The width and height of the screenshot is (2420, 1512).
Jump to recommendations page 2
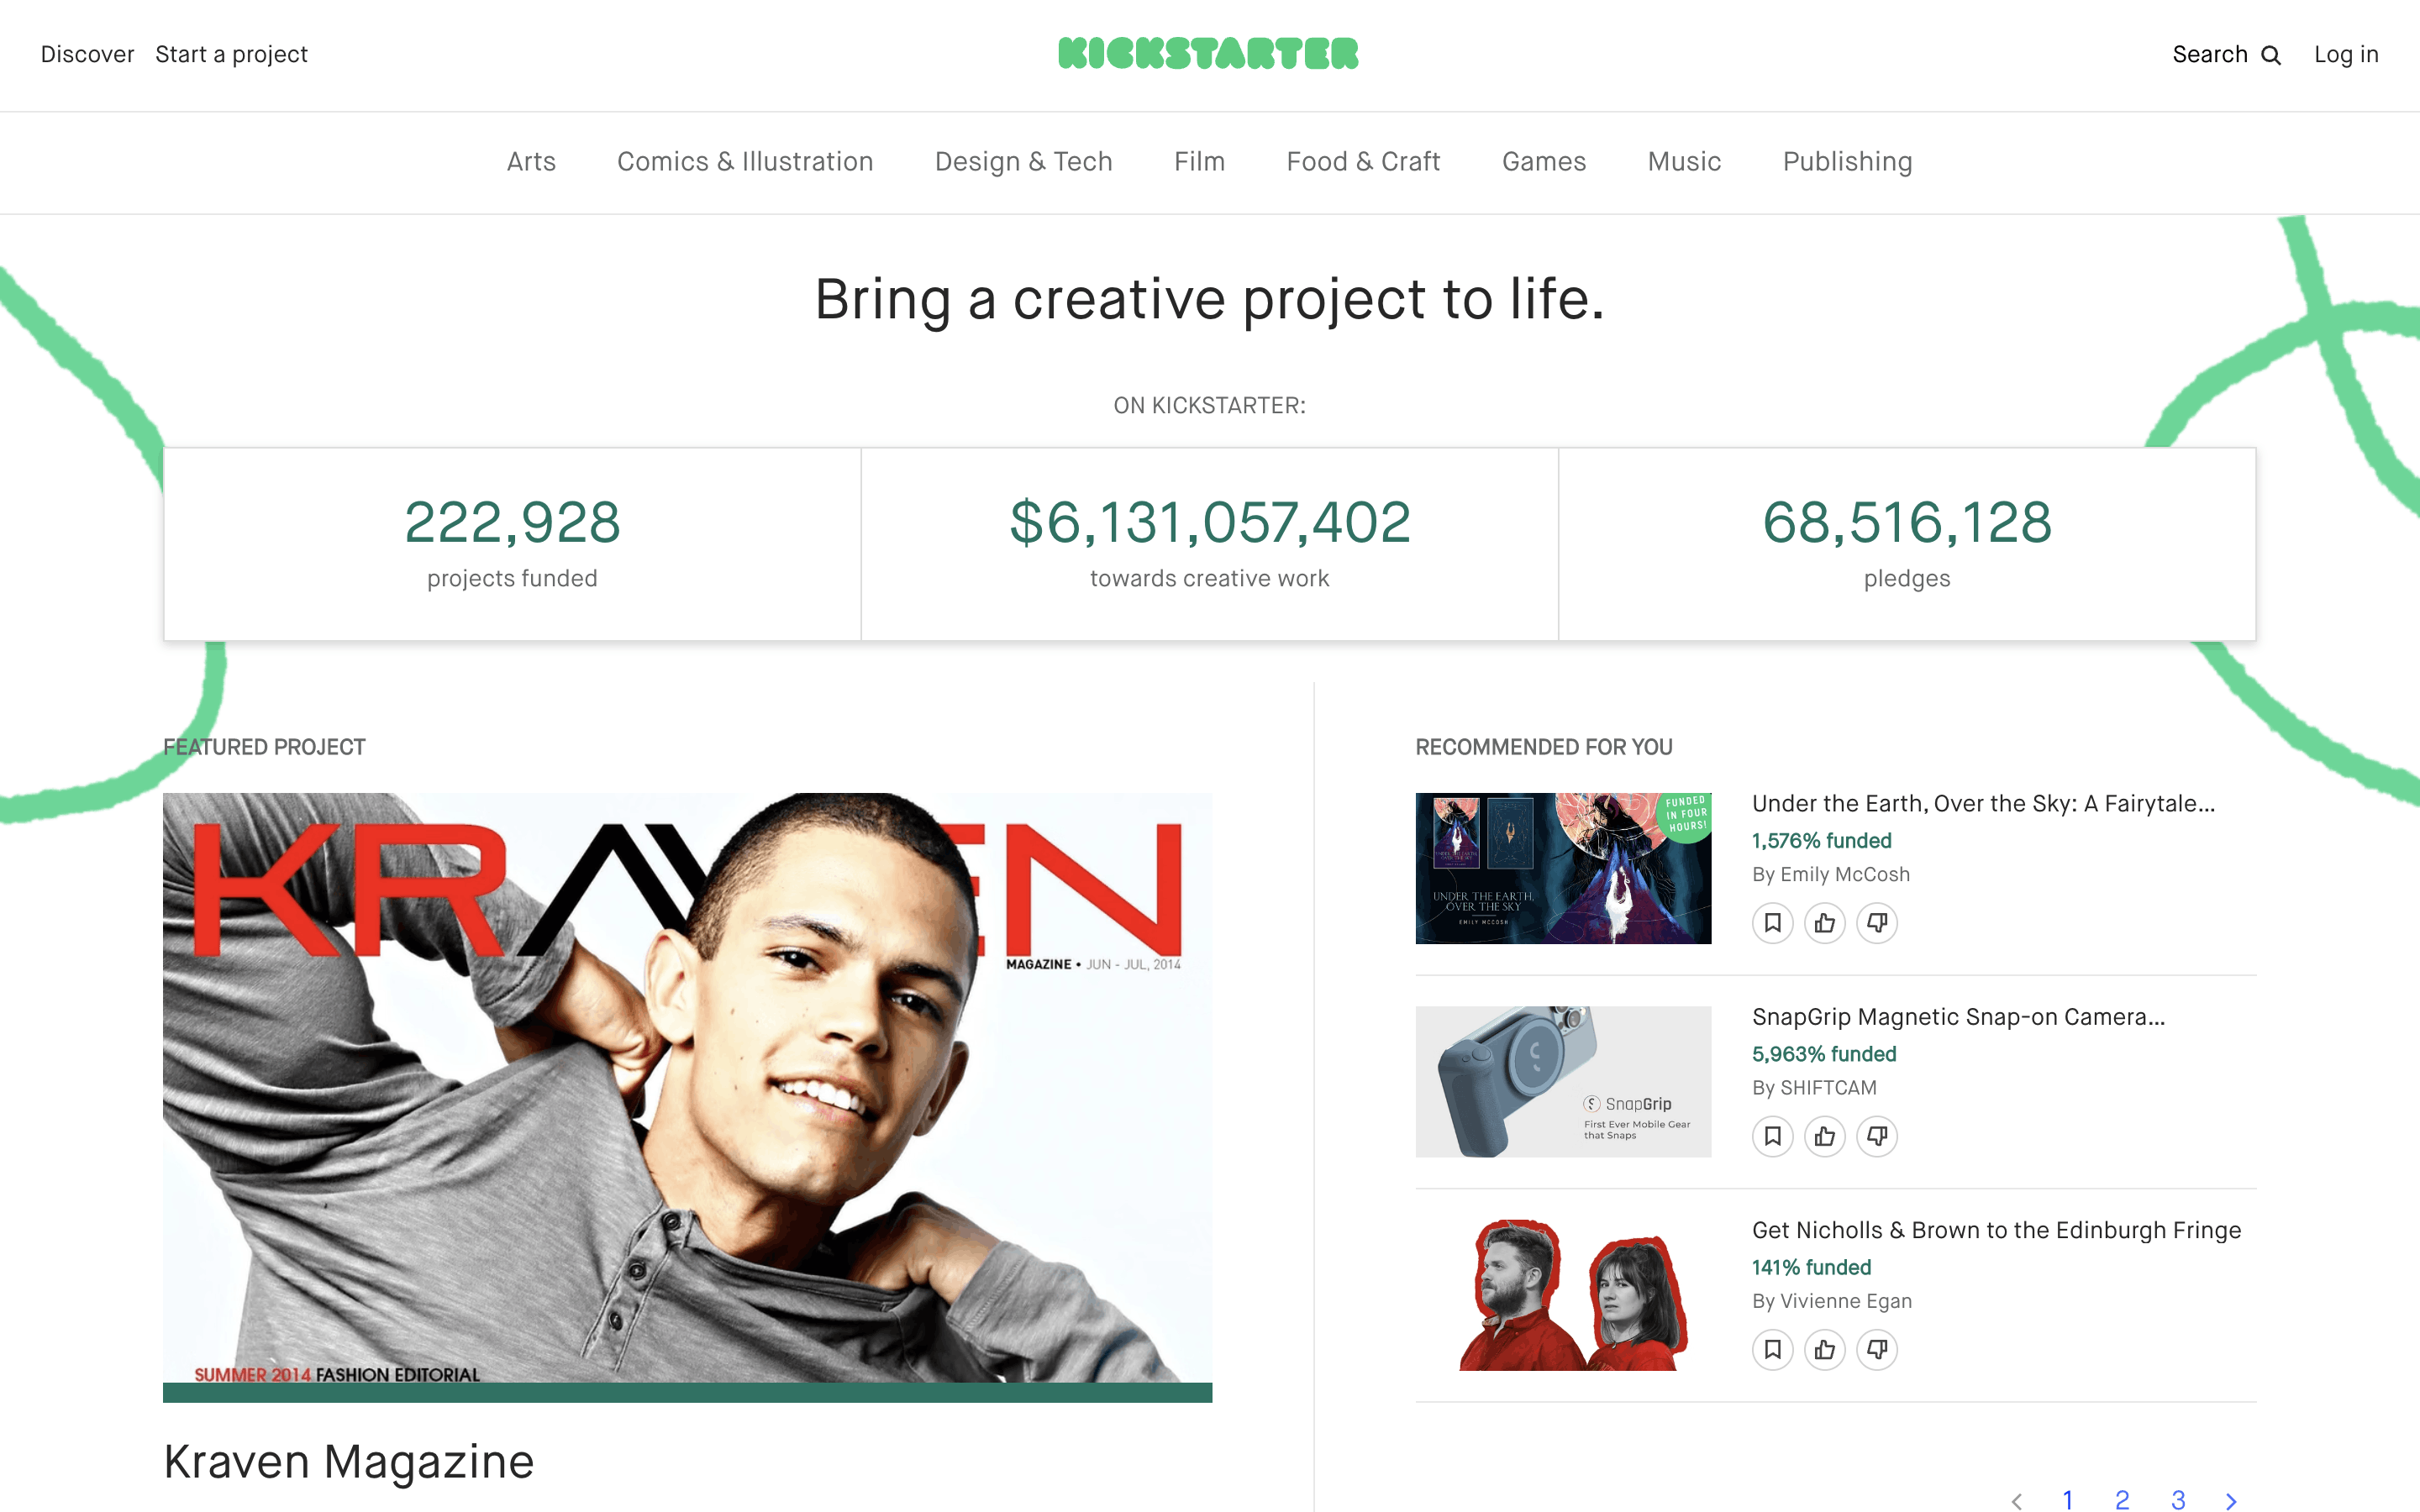[x=2122, y=1499]
